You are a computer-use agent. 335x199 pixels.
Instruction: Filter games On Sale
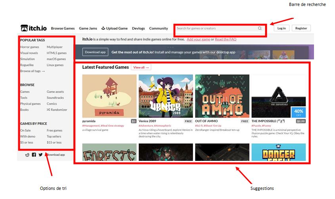coord(25,130)
